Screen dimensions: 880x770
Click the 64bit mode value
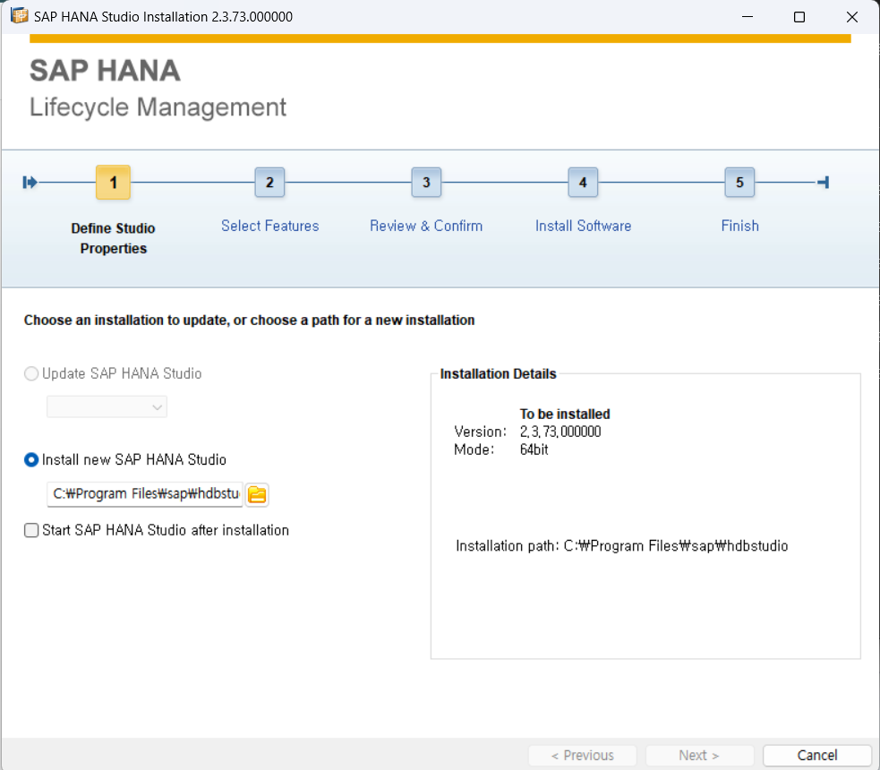pyautogui.click(x=534, y=449)
